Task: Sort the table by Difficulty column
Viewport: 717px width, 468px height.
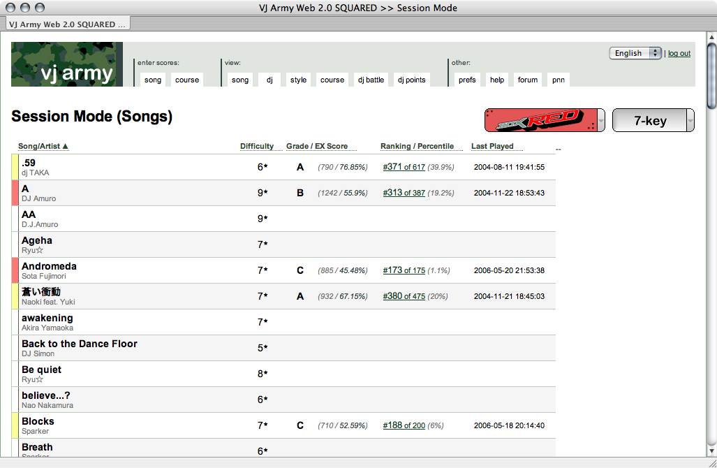Action: [256, 146]
